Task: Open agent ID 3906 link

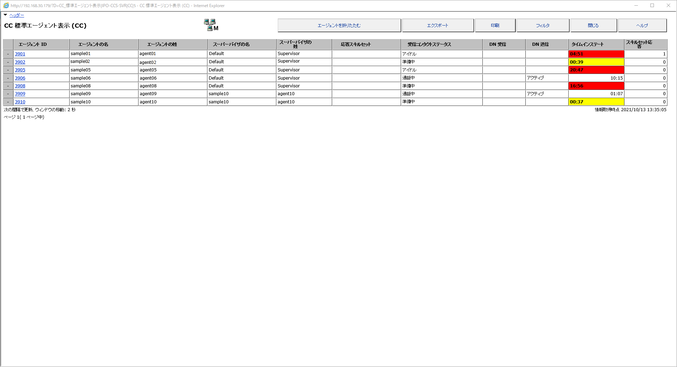Action: pyautogui.click(x=20, y=78)
